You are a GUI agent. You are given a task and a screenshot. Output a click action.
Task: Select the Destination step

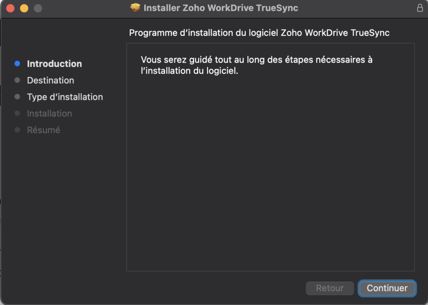[x=51, y=80]
